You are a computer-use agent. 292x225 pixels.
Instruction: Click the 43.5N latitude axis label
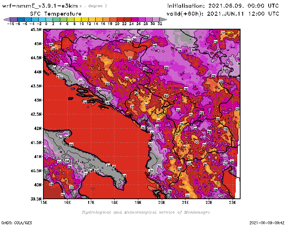pyautogui.click(x=36, y=86)
